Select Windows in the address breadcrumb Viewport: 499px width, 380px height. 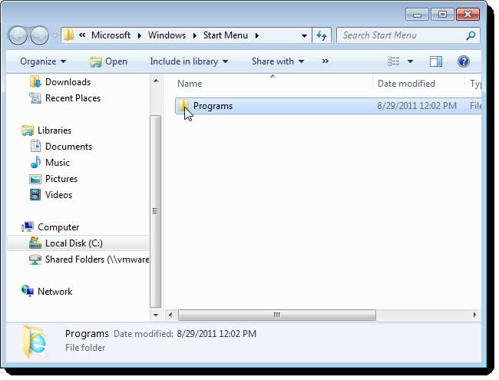click(x=167, y=35)
